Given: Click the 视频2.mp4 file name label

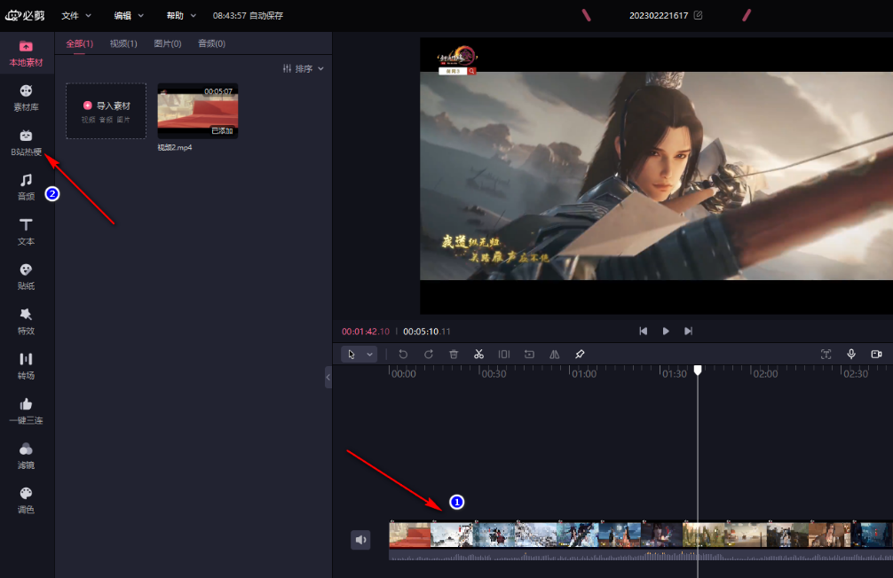Looking at the screenshot, I should point(175,147).
